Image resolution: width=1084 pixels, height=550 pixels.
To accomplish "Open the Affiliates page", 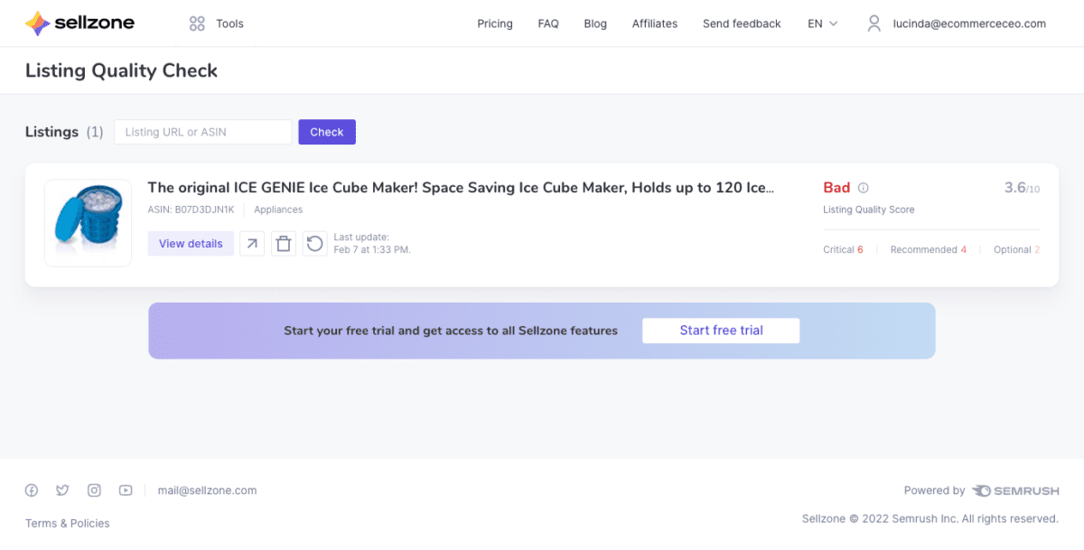I will tap(655, 23).
